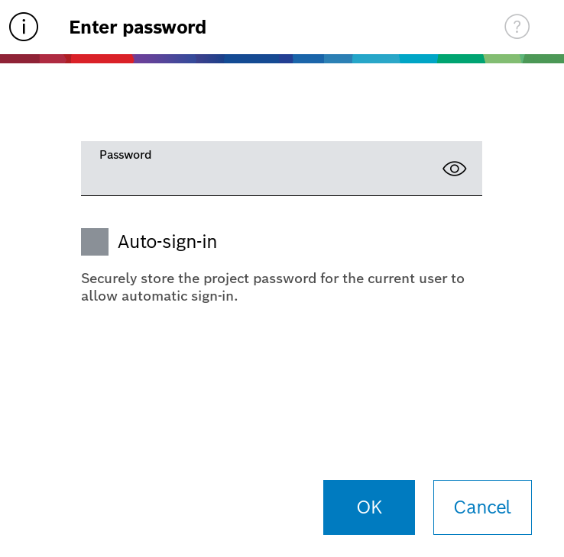
Task: Click the info icon beside the title
Action: click(x=24, y=27)
